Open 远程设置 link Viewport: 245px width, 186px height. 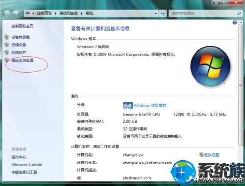coord(19,45)
